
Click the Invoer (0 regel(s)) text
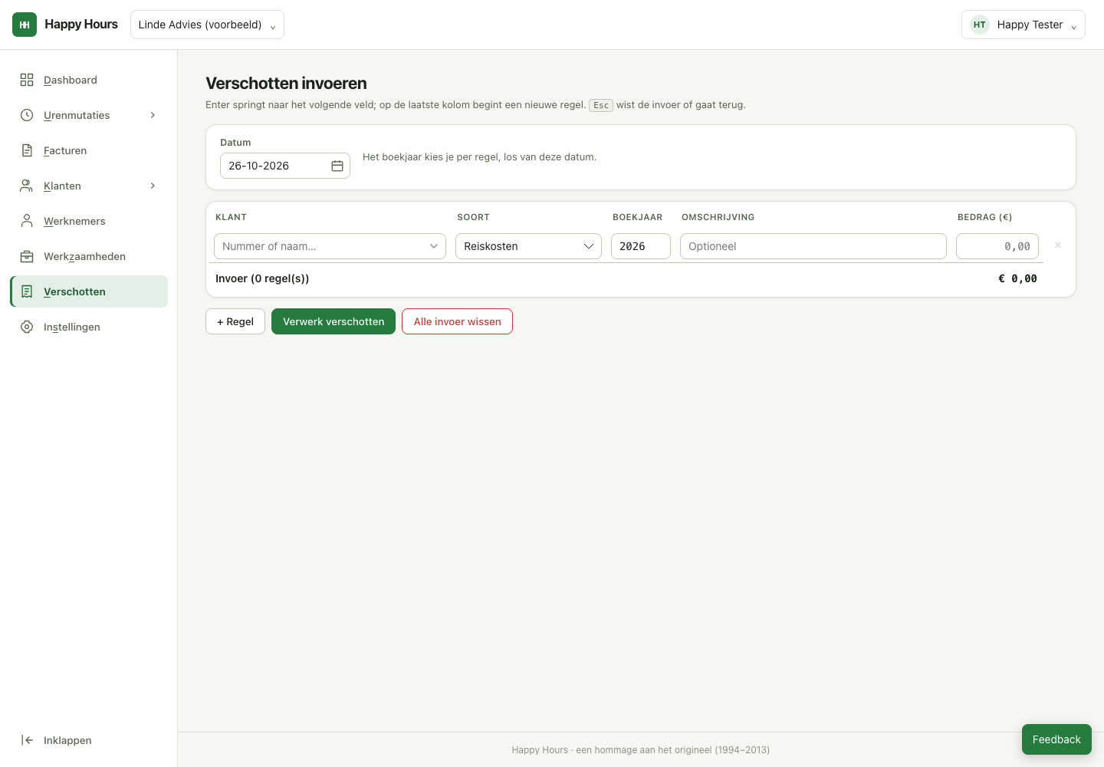point(262,278)
